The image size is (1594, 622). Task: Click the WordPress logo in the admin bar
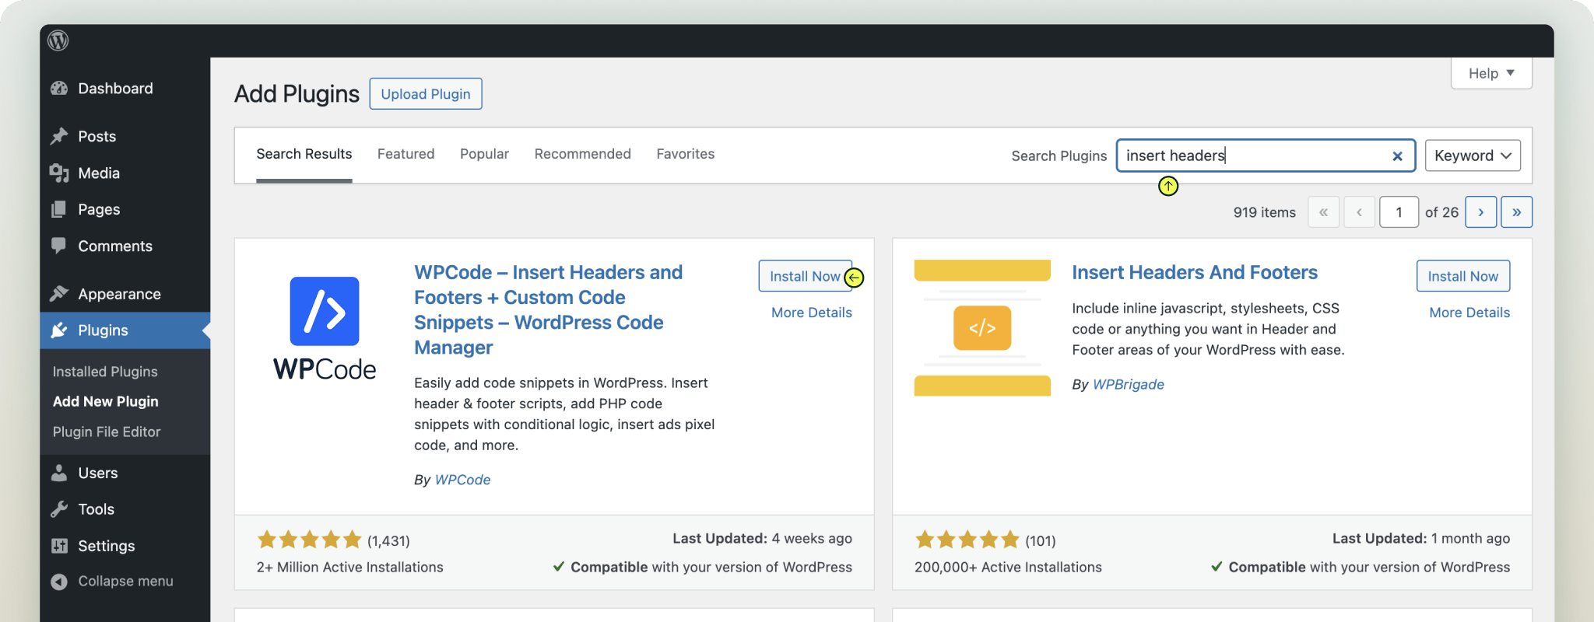pyautogui.click(x=58, y=40)
